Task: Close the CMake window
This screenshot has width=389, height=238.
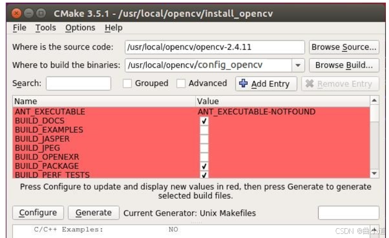Action: (x=16, y=13)
